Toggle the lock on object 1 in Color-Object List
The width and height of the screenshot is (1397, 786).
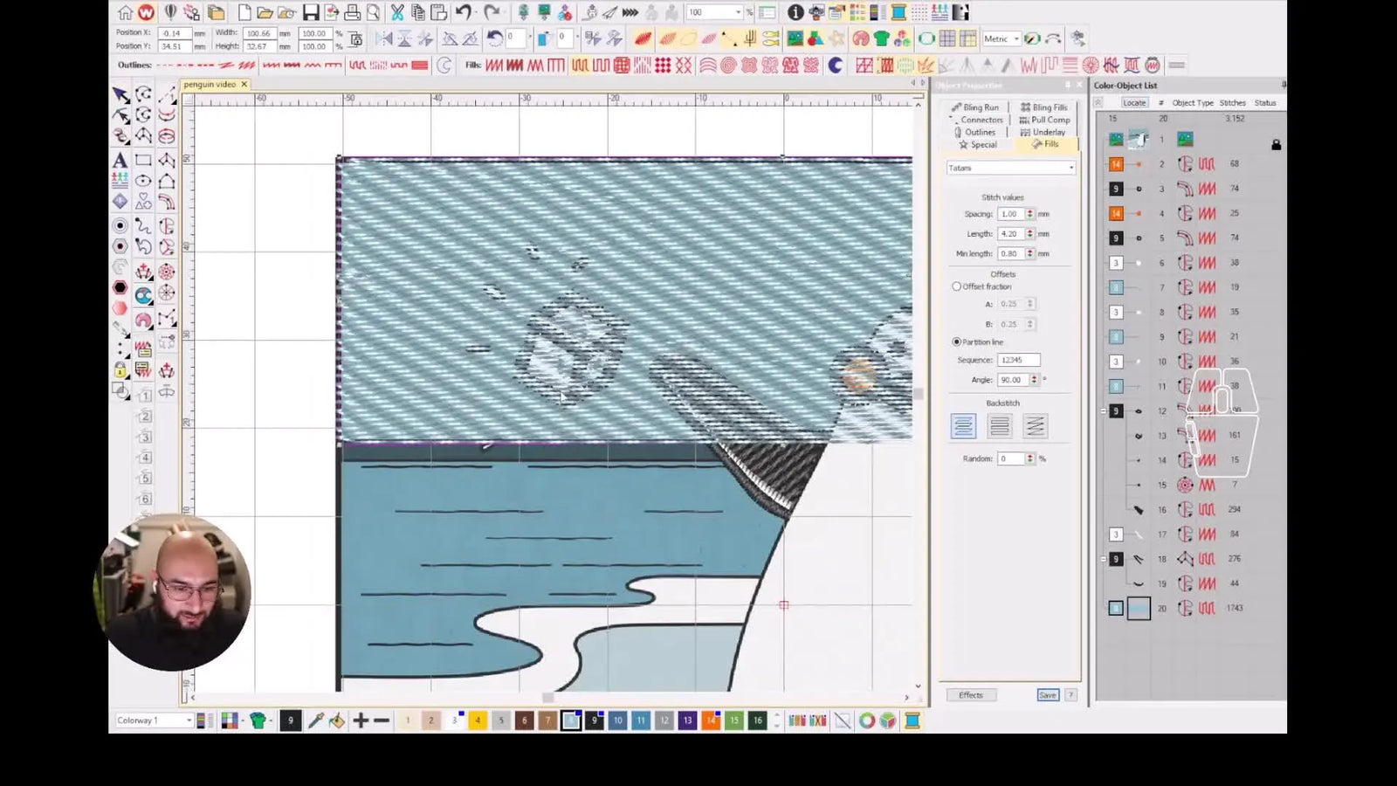click(1276, 145)
